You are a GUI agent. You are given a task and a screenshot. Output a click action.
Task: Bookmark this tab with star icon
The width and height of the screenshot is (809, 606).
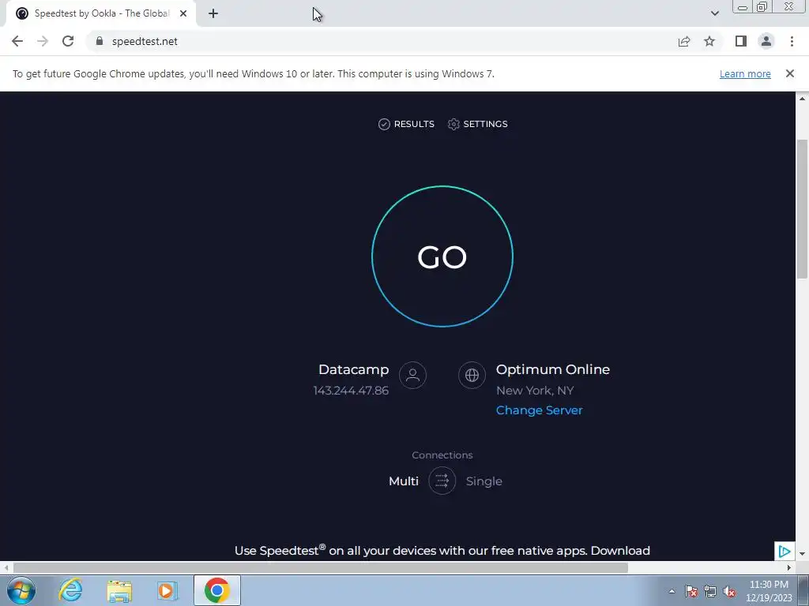(709, 41)
